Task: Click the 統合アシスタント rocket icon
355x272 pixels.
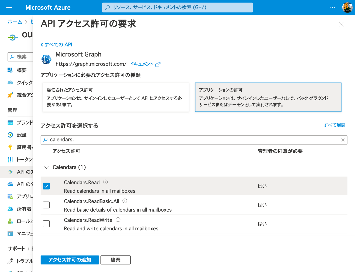Action: click(10, 95)
